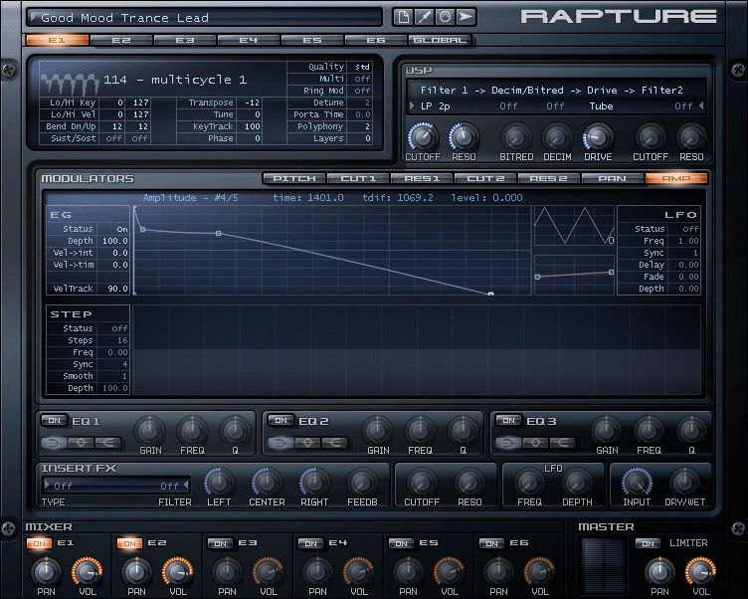
Task: Select EQ 1 peak shape icon
Action: point(81,443)
